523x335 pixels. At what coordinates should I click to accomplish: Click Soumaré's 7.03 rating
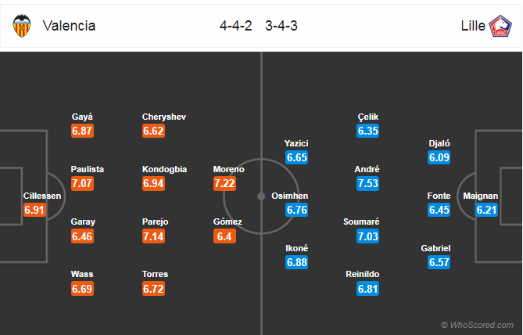pyautogui.click(x=367, y=236)
